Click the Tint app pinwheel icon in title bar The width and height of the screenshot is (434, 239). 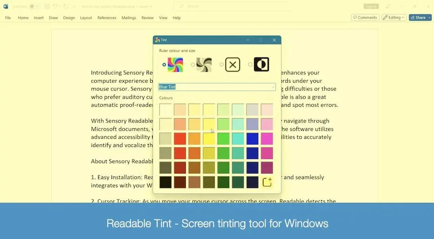(x=158, y=40)
